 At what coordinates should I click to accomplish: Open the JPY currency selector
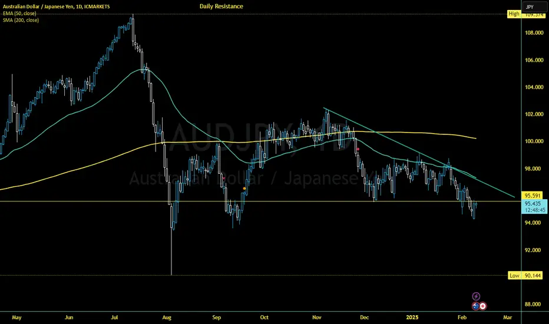pos(534,6)
